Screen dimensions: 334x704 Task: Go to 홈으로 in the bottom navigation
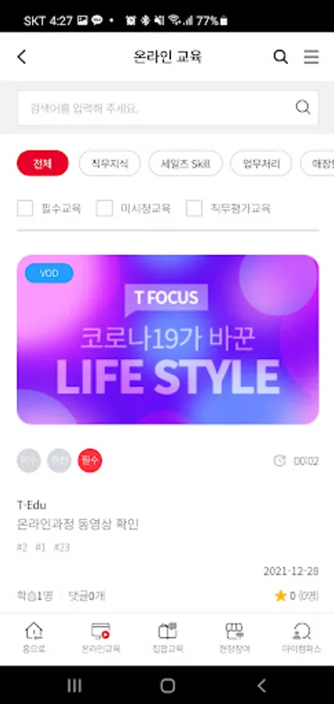tap(34, 638)
